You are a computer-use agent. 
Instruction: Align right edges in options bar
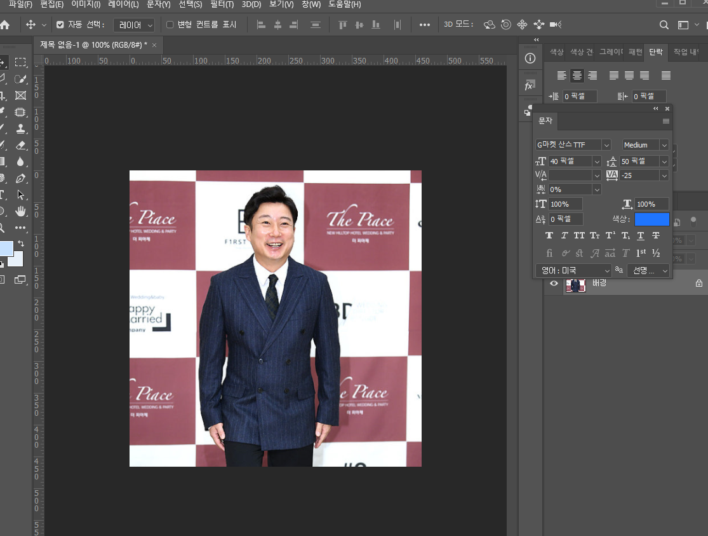294,25
